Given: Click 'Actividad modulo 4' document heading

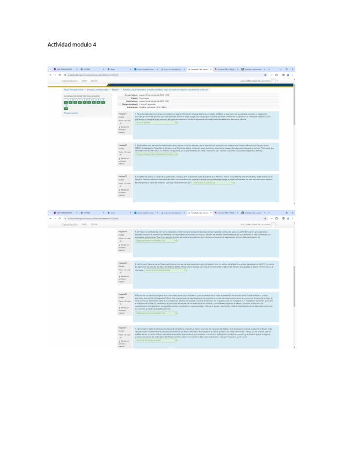Looking at the screenshot, I should tap(72, 45).
